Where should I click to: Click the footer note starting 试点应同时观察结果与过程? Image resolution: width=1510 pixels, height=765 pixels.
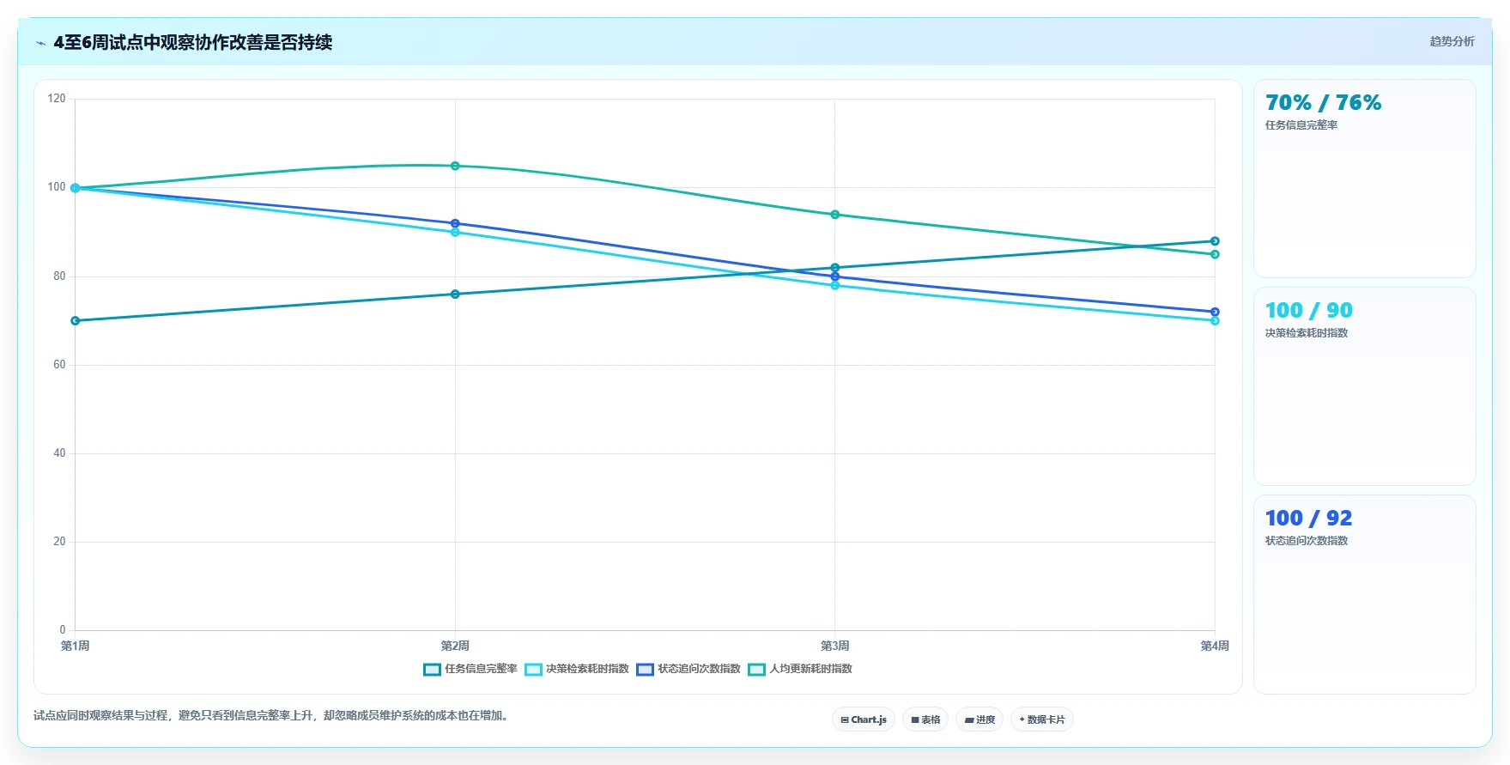(272, 715)
